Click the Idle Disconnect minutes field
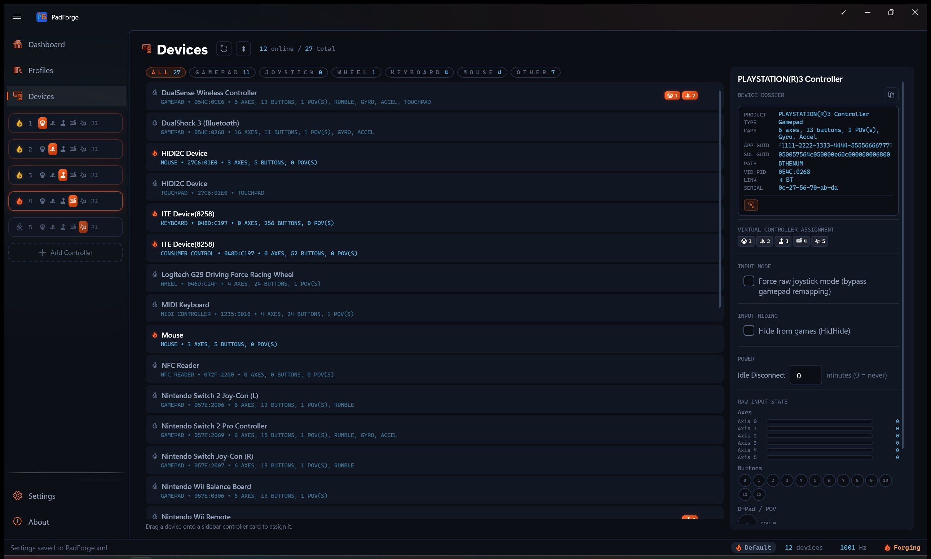 806,375
